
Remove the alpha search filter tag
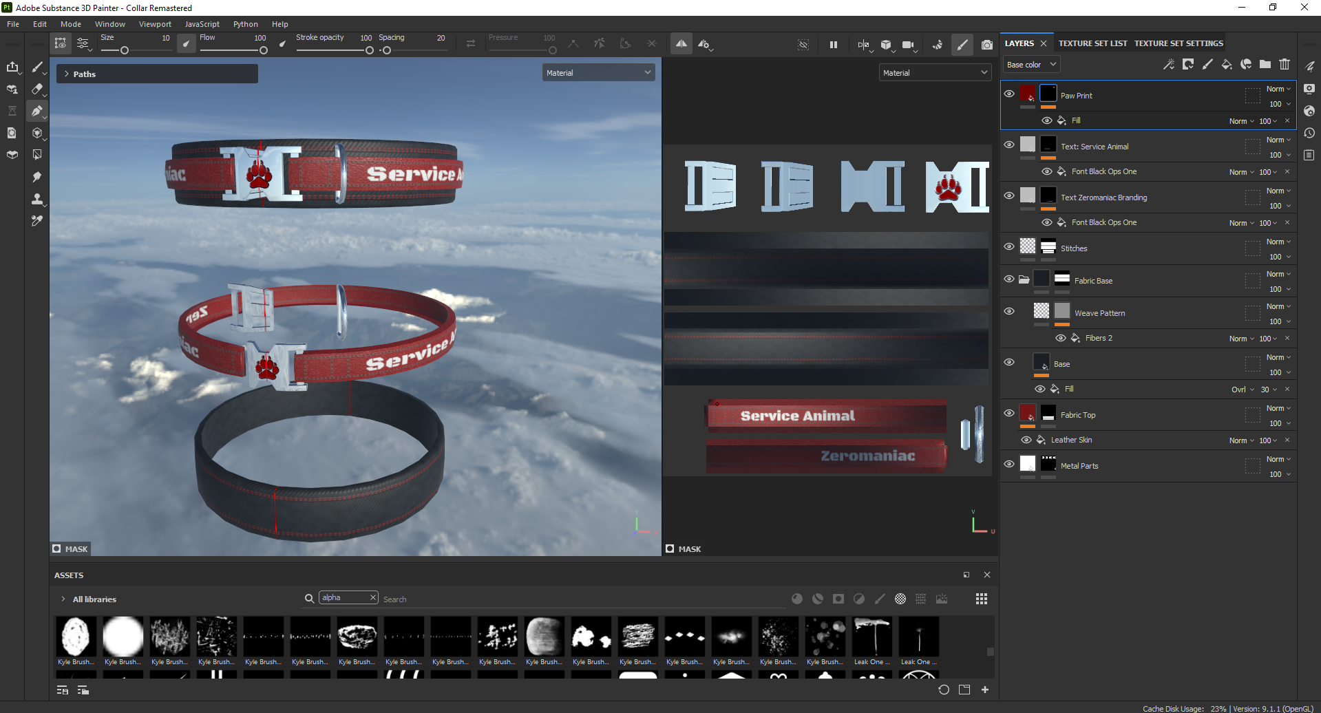(373, 597)
